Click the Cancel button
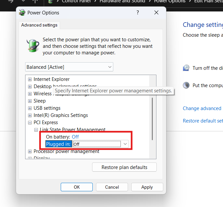The height and width of the screenshot is (207, 223). coord(112,187)
